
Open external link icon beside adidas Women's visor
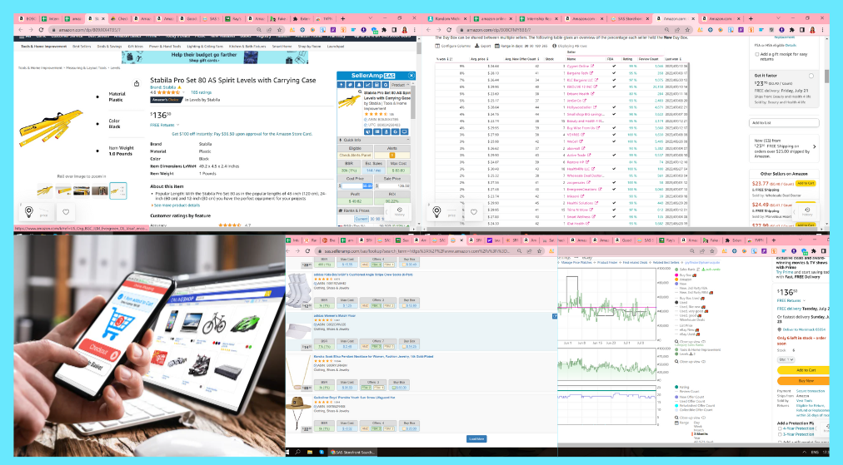click(x=554, y=316)
